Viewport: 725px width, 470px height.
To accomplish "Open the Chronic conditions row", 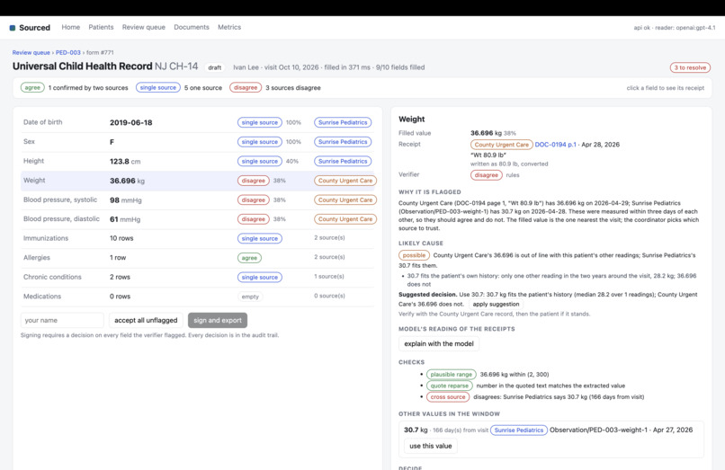I will (x=197, y=278).
